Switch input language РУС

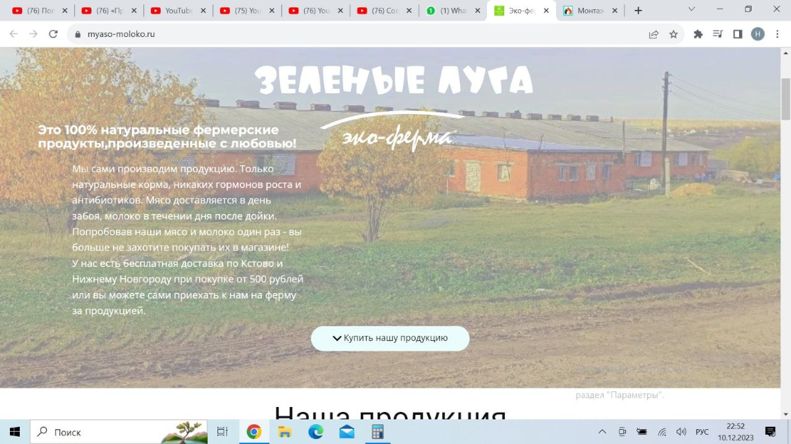702,432
